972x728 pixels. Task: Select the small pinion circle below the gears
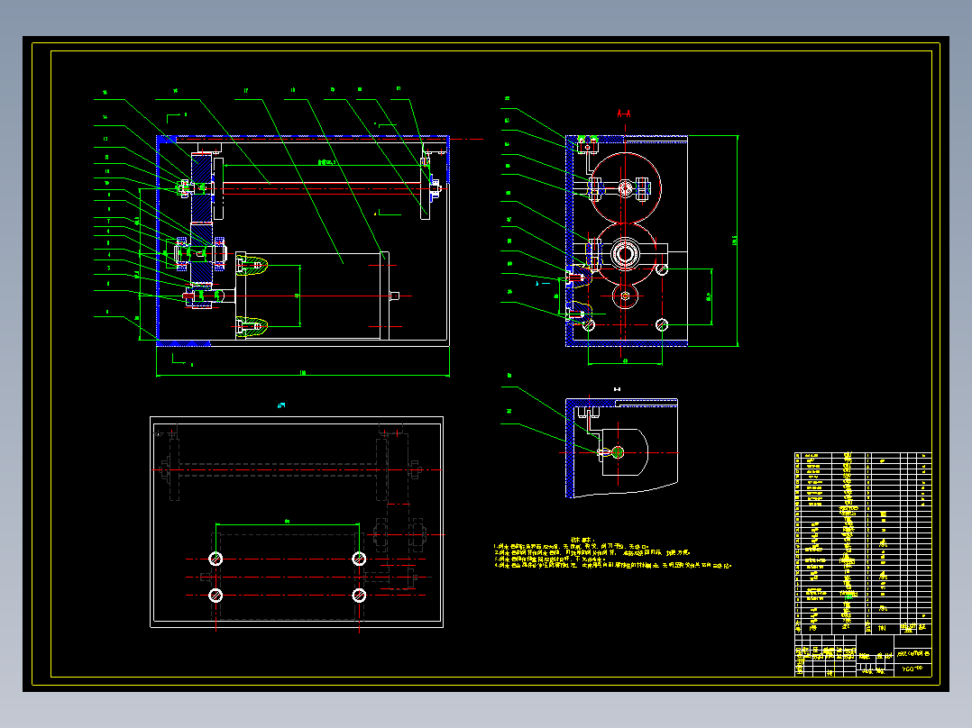(625, 296)
